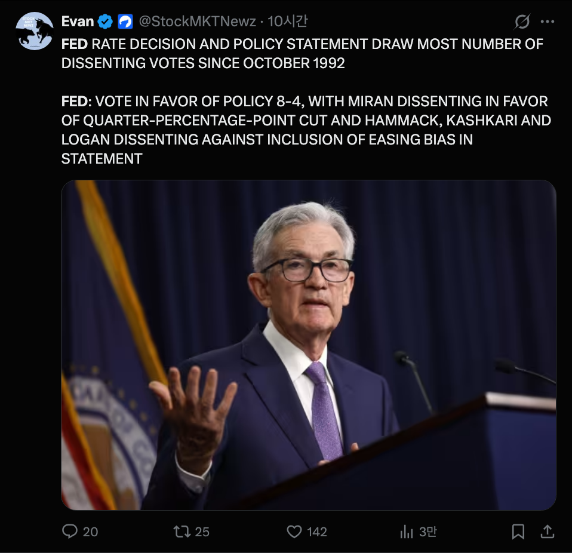This screenshot has width=572, height=553.
Task: Open the three-dot More options menu
Action: 548,22
